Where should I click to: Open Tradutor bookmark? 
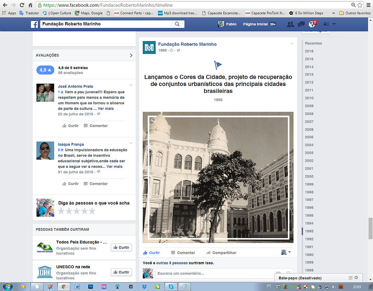[x=29, y=13]
